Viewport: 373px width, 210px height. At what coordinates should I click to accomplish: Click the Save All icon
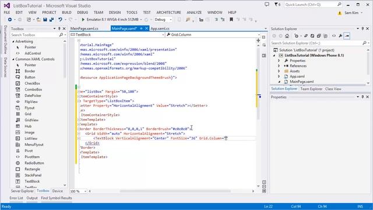pos(51,19)
